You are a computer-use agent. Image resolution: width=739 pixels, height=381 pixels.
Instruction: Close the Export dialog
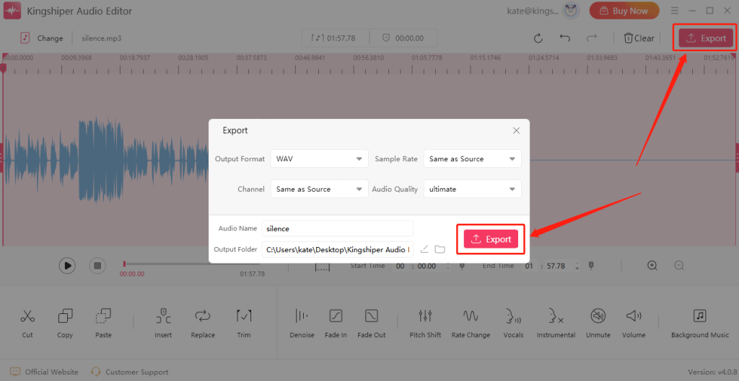coord(516,130)
